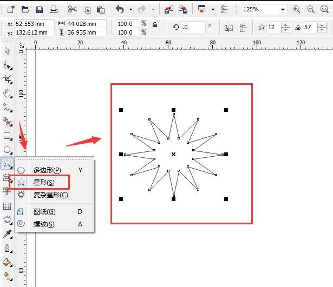Select 多边形(P) polygon menu entry
This screenshot has width=333, height=287.
[x=47, y=170]
